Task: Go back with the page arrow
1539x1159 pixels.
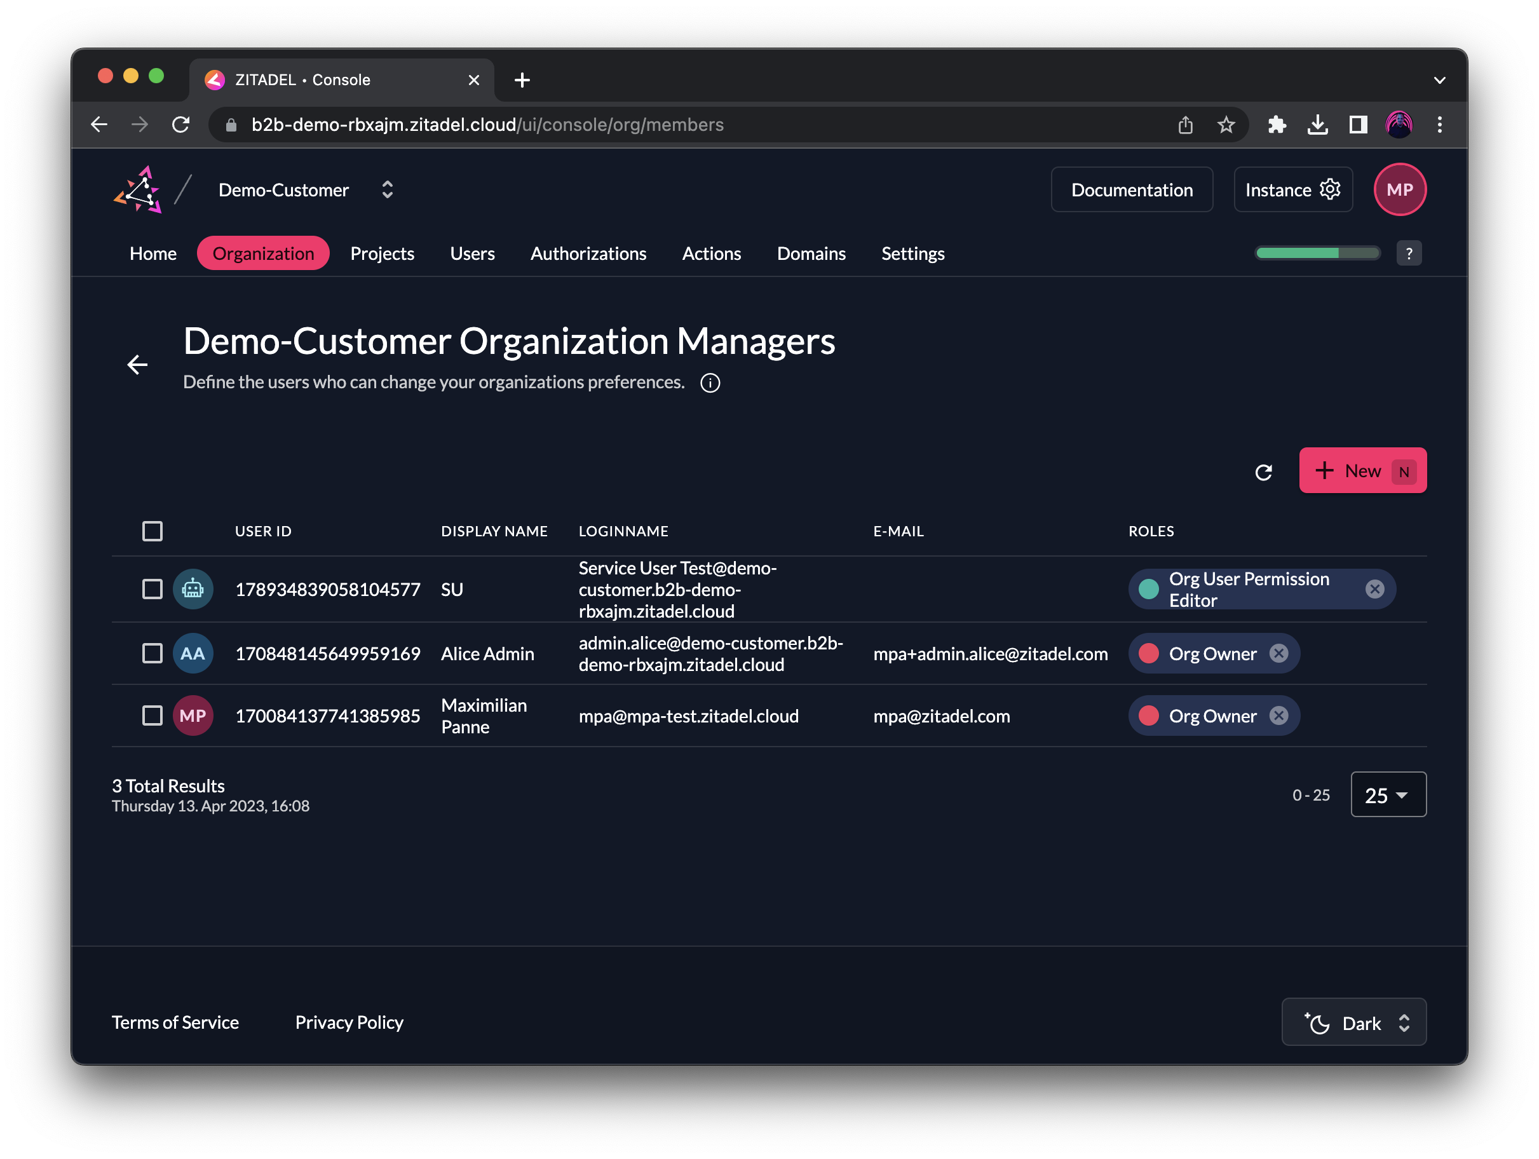Action: 138,365
